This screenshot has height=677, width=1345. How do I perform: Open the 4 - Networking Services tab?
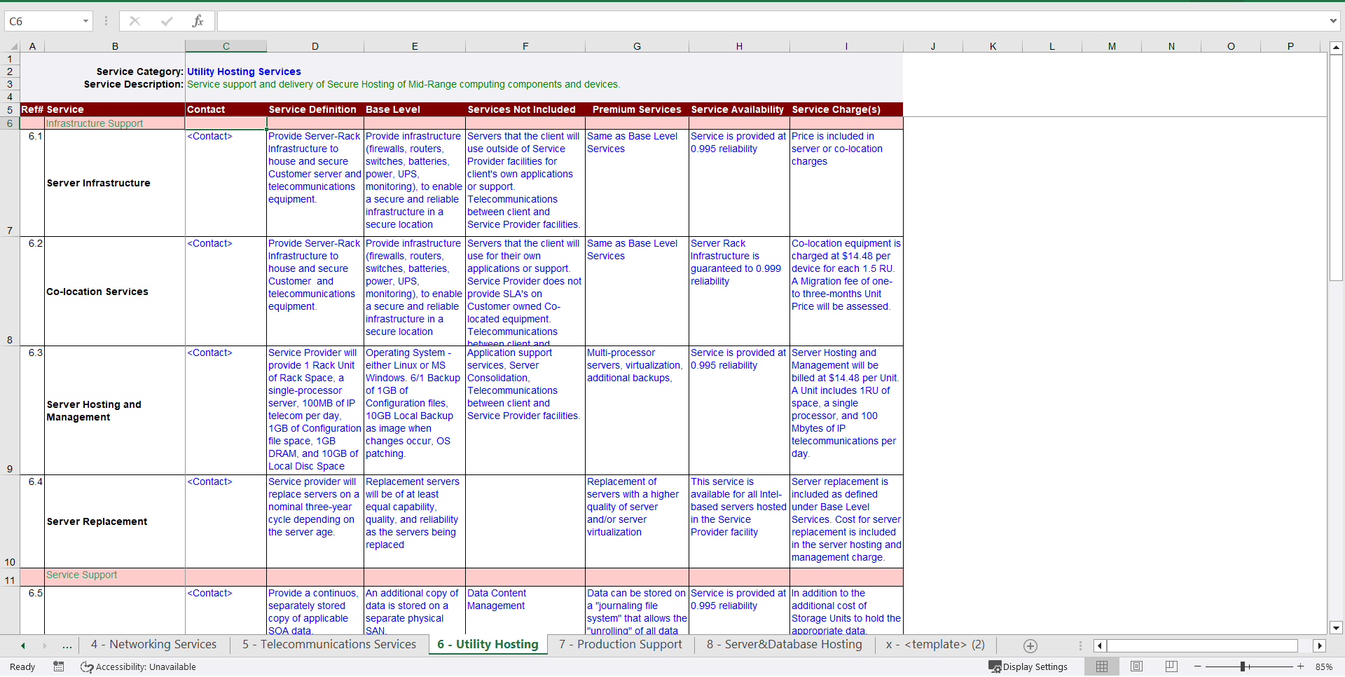153,645
